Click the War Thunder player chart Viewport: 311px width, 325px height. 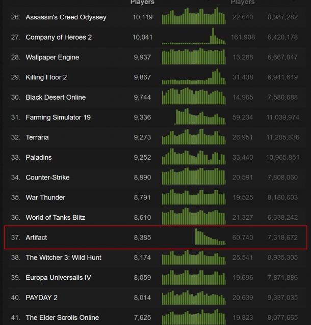(194, 196)
